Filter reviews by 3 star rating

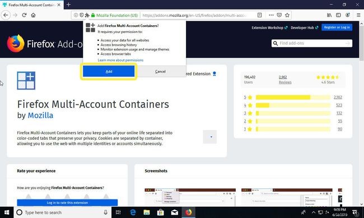[248, 113]
